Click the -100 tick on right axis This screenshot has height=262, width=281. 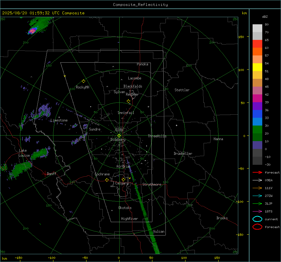239,202
